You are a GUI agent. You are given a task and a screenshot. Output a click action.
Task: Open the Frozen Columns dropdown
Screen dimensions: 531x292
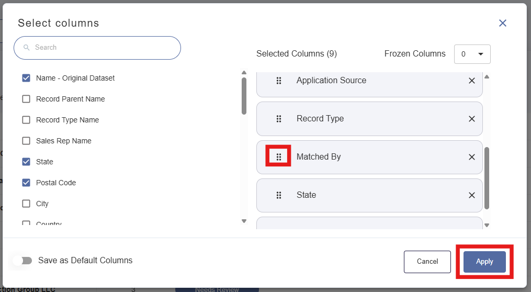point(472,54)
